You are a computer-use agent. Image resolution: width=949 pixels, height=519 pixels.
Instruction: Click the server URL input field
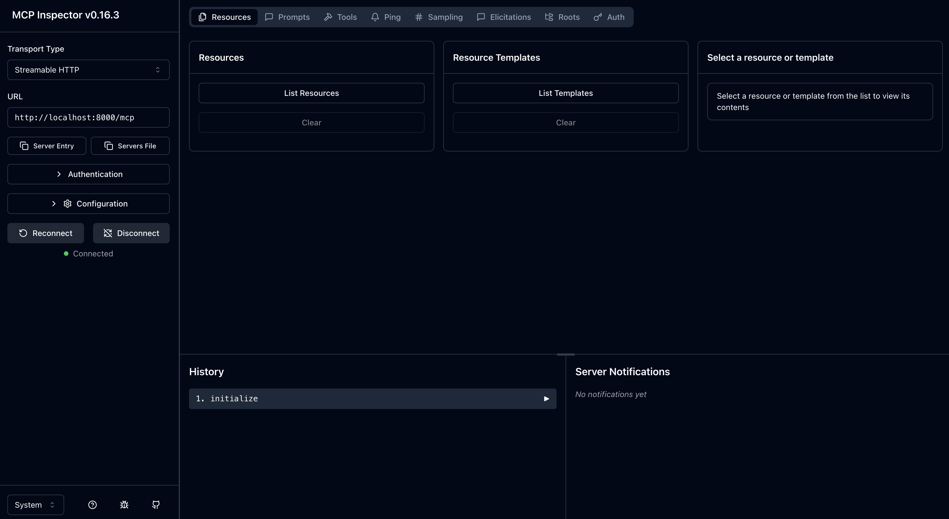[x=88, y=117]
